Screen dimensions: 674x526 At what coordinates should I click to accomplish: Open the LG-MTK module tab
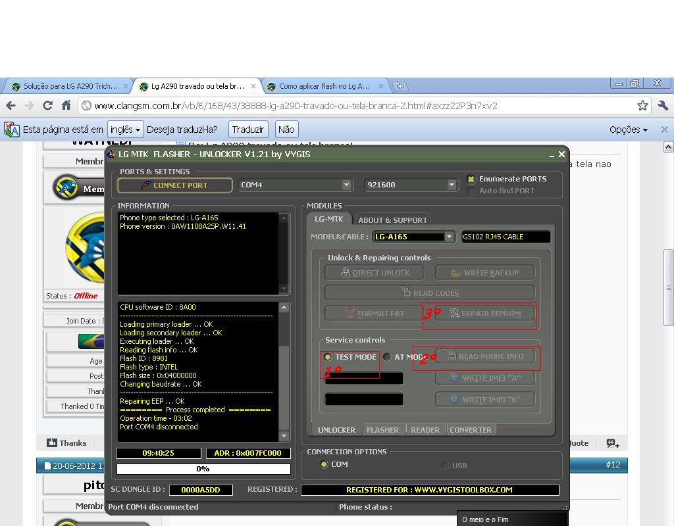(329, 219)
